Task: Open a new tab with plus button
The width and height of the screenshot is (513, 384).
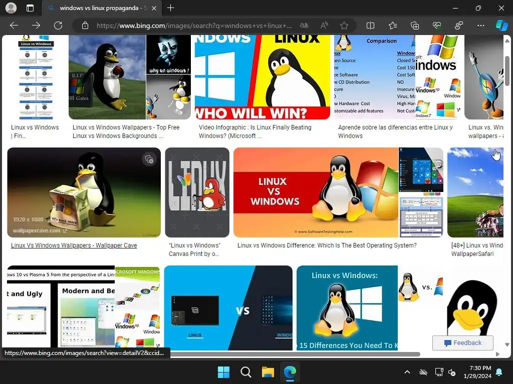Action: [170, 8]
